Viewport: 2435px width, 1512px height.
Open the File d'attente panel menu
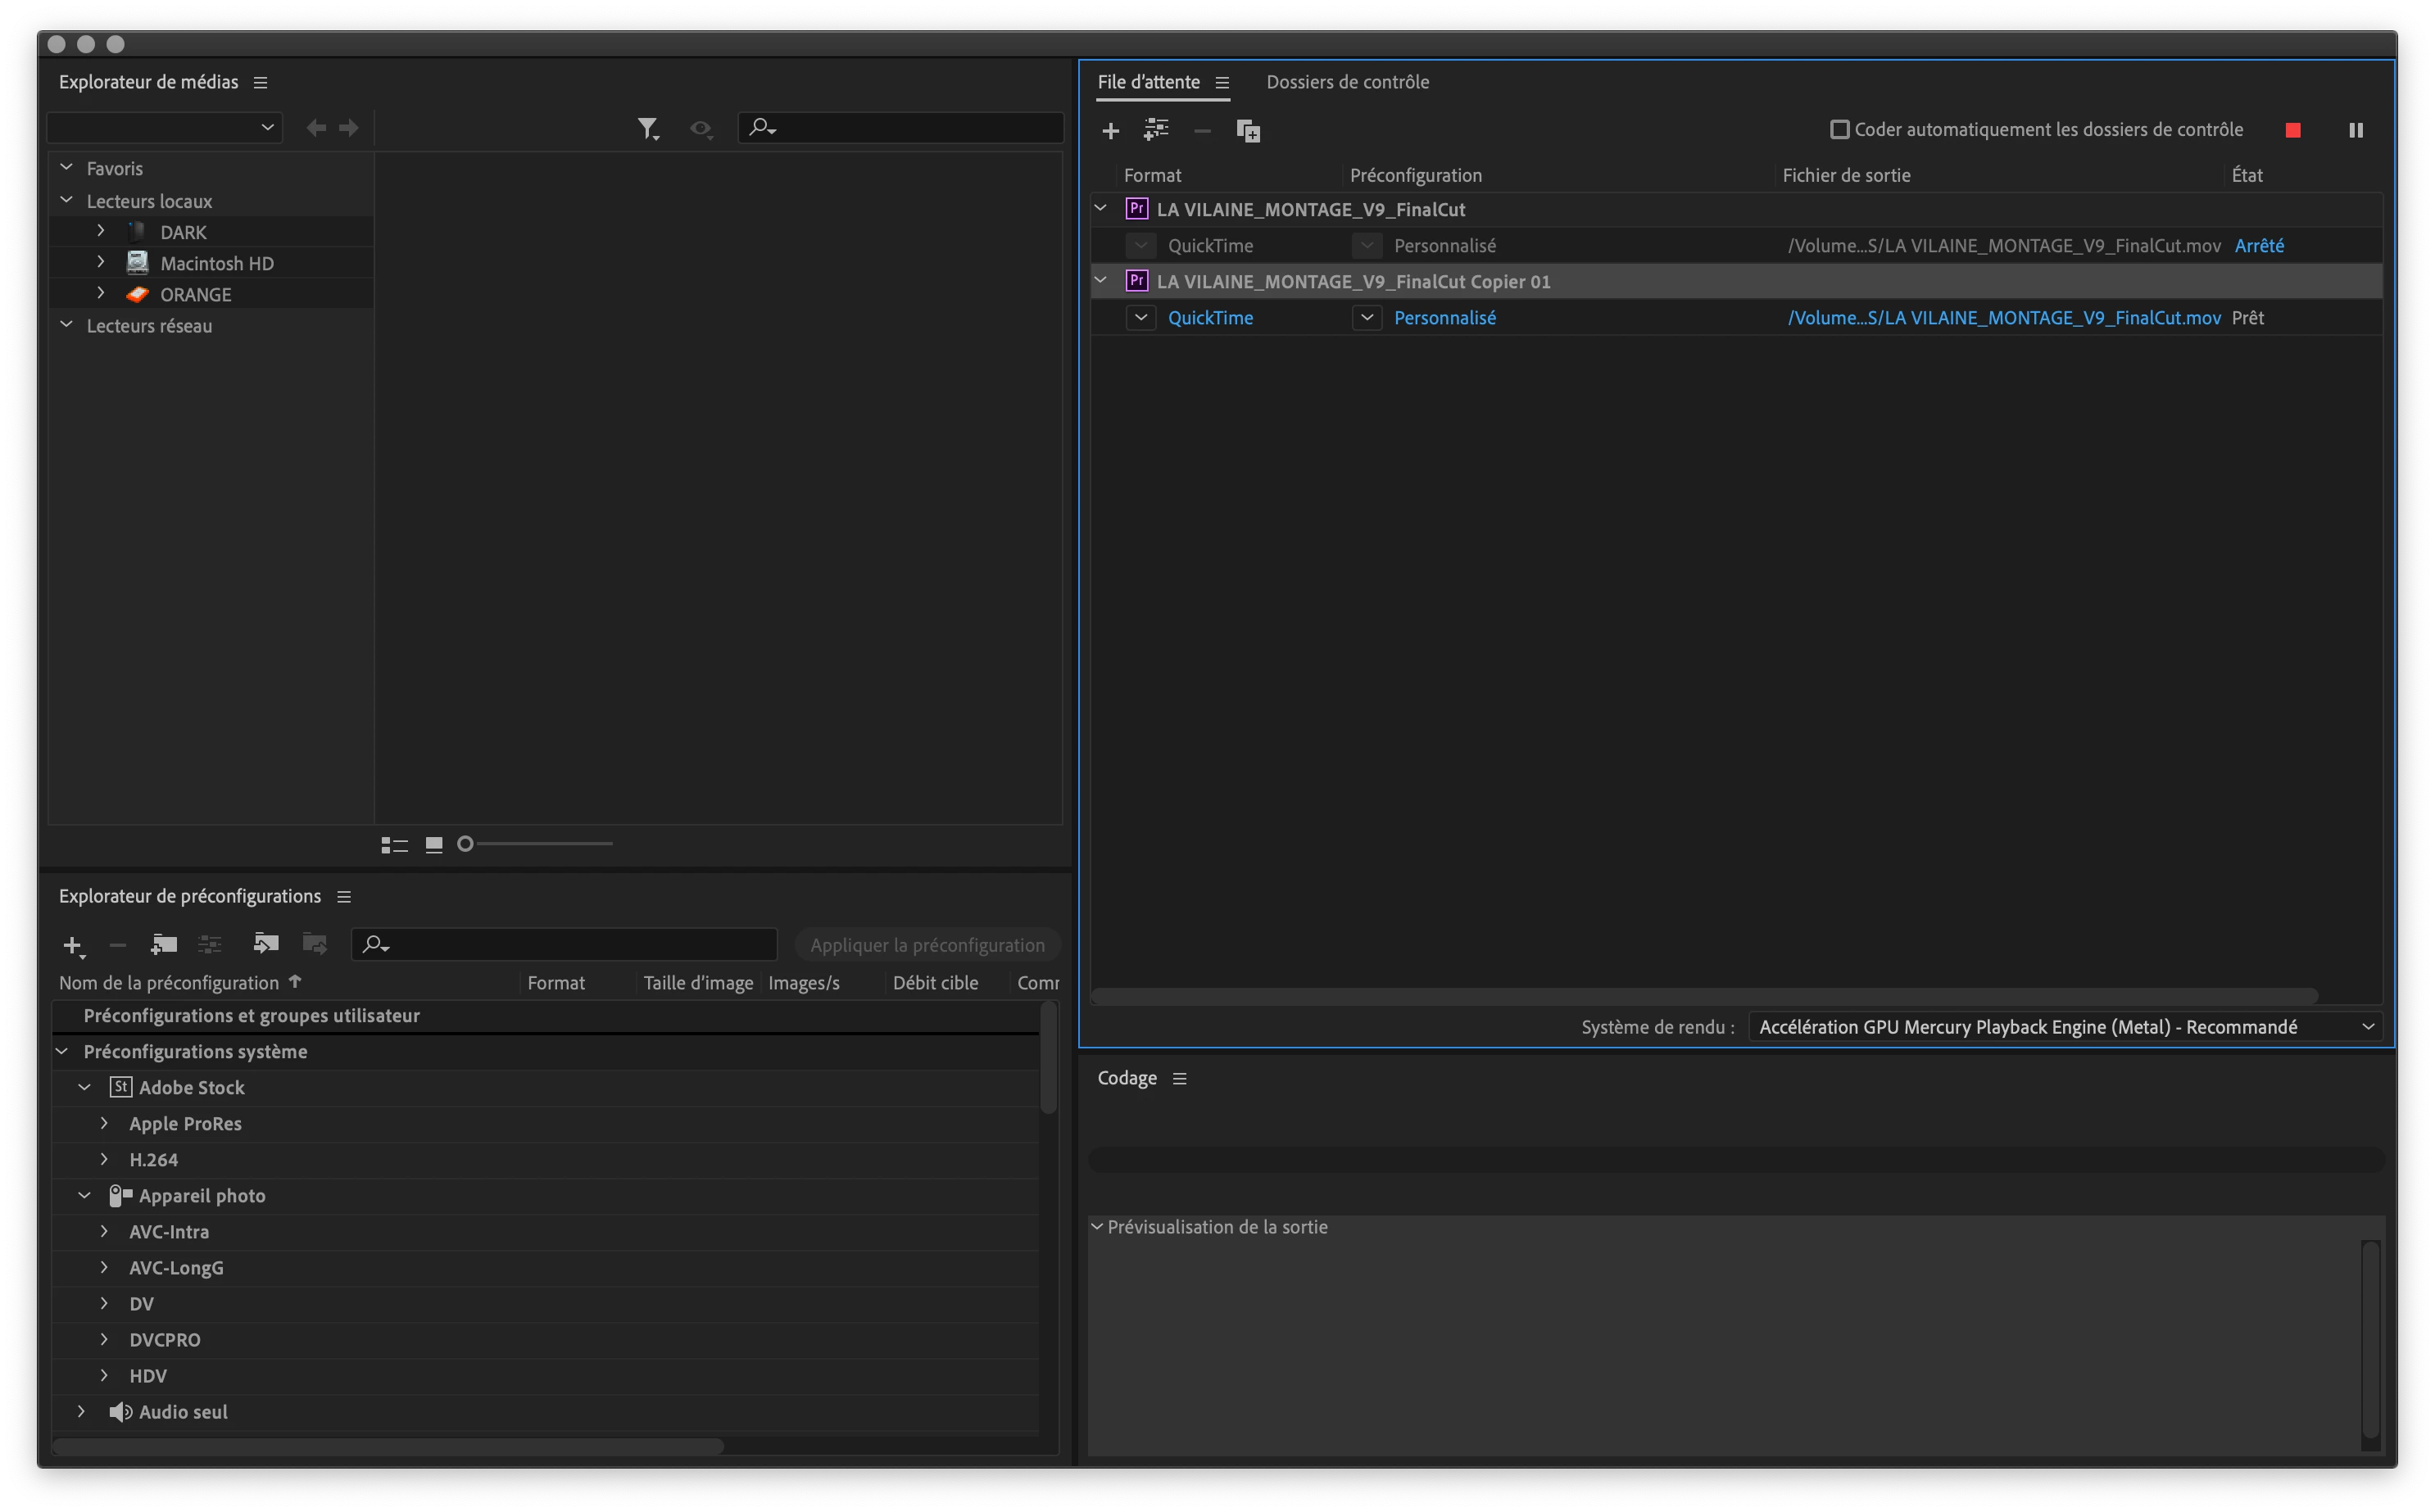click(1222, 83)
